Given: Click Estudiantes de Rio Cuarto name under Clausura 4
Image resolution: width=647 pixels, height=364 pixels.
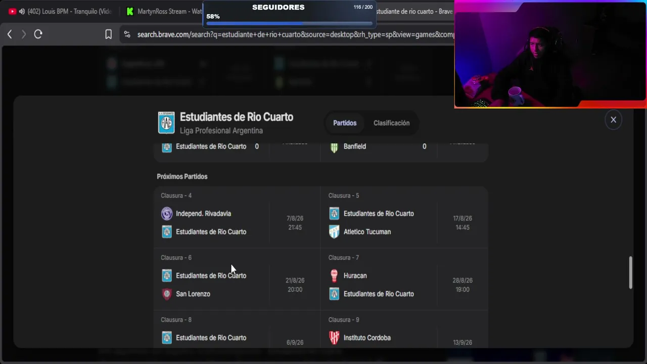Looking at the screenshot, I should pos(211,232).
